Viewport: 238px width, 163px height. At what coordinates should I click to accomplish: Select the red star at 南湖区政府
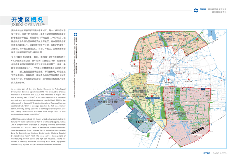click(189, 79)
